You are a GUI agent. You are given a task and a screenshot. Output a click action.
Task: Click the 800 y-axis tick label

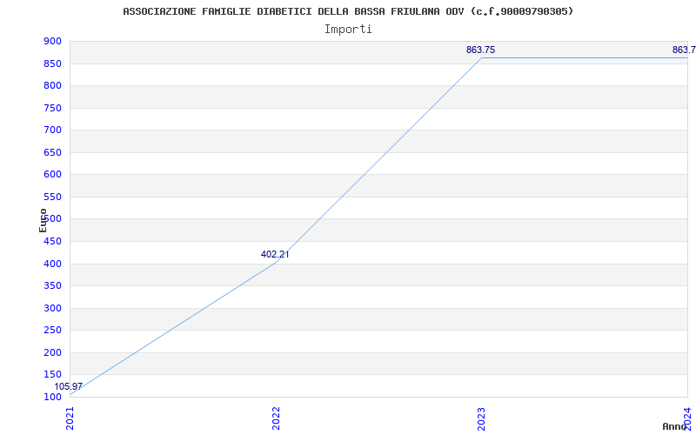[x=52, y=85]
